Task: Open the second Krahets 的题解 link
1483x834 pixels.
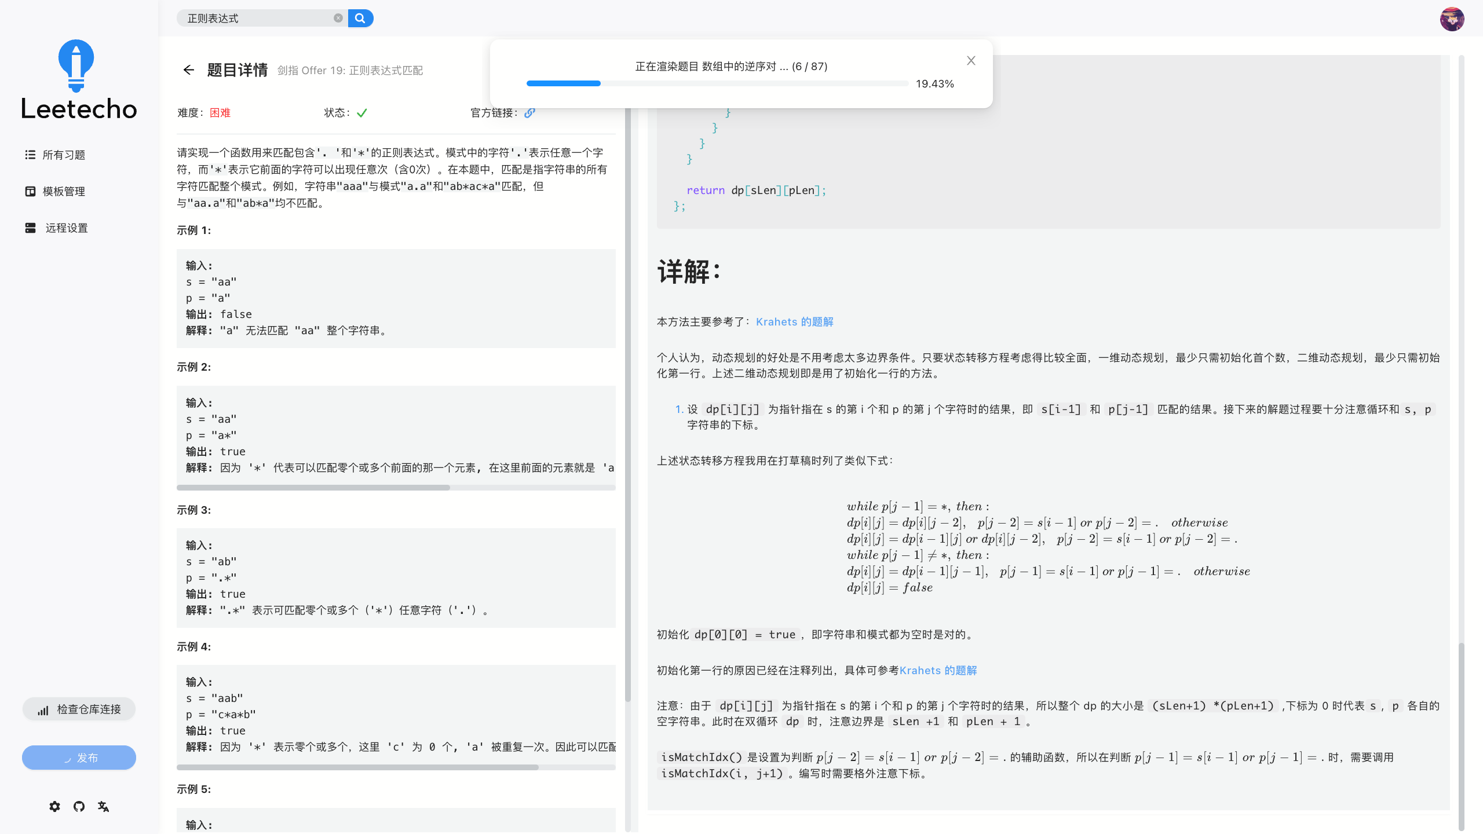Action: coord(938,671)
